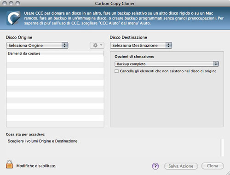Close the Carbon Copy Cloner window

(x=5, y=3)
